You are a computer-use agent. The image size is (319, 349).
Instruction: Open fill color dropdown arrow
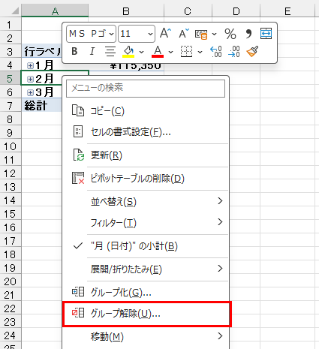click(142, 52)
